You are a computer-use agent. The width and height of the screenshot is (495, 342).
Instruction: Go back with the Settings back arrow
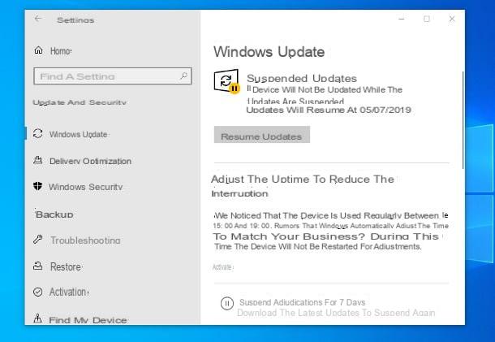tap(38, 19)
